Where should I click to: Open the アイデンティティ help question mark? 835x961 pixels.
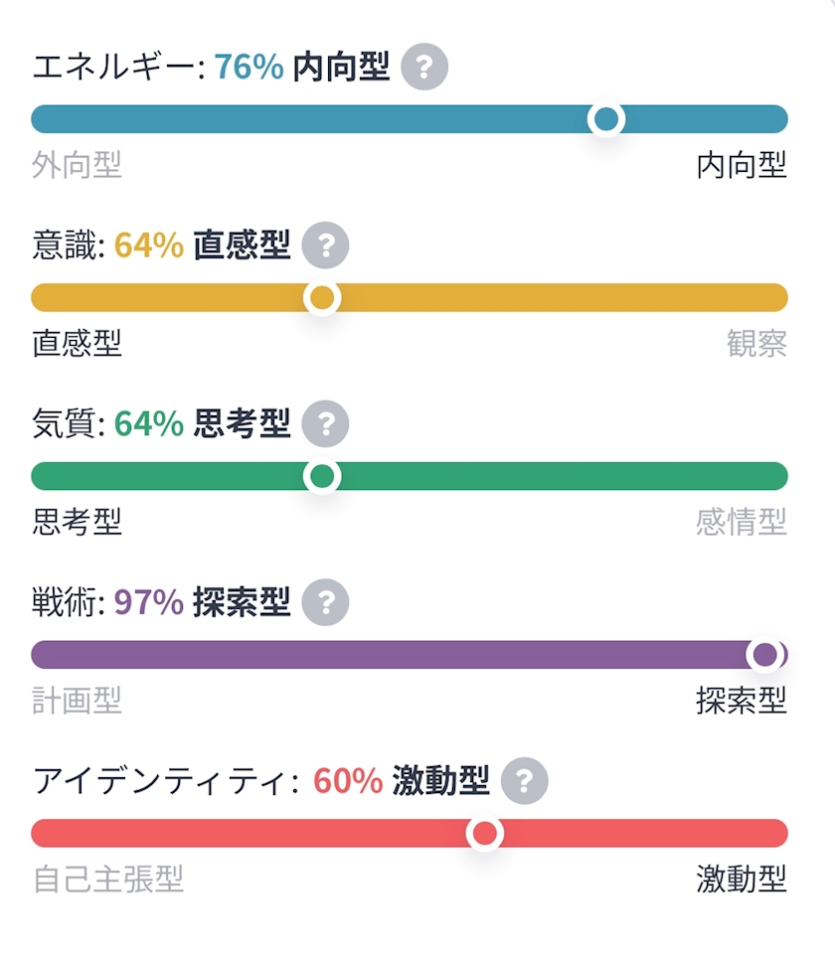[524, 781]
